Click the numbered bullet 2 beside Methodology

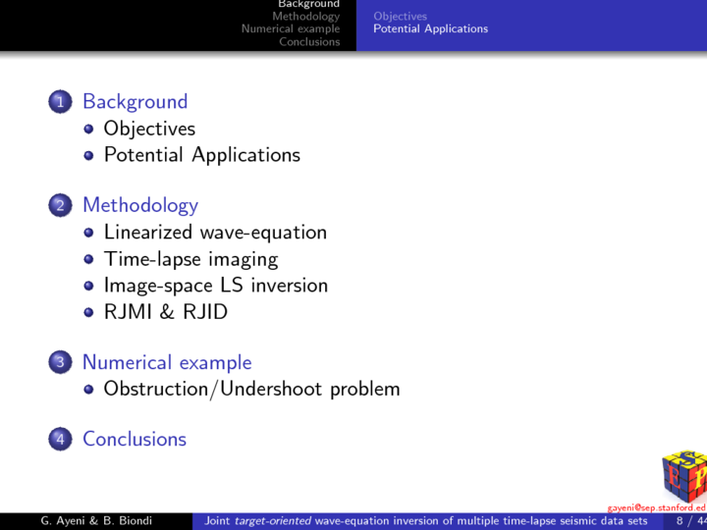[x=60, y=206]
